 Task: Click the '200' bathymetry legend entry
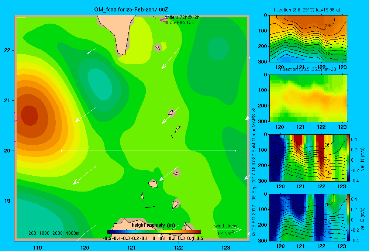[32, 233]
